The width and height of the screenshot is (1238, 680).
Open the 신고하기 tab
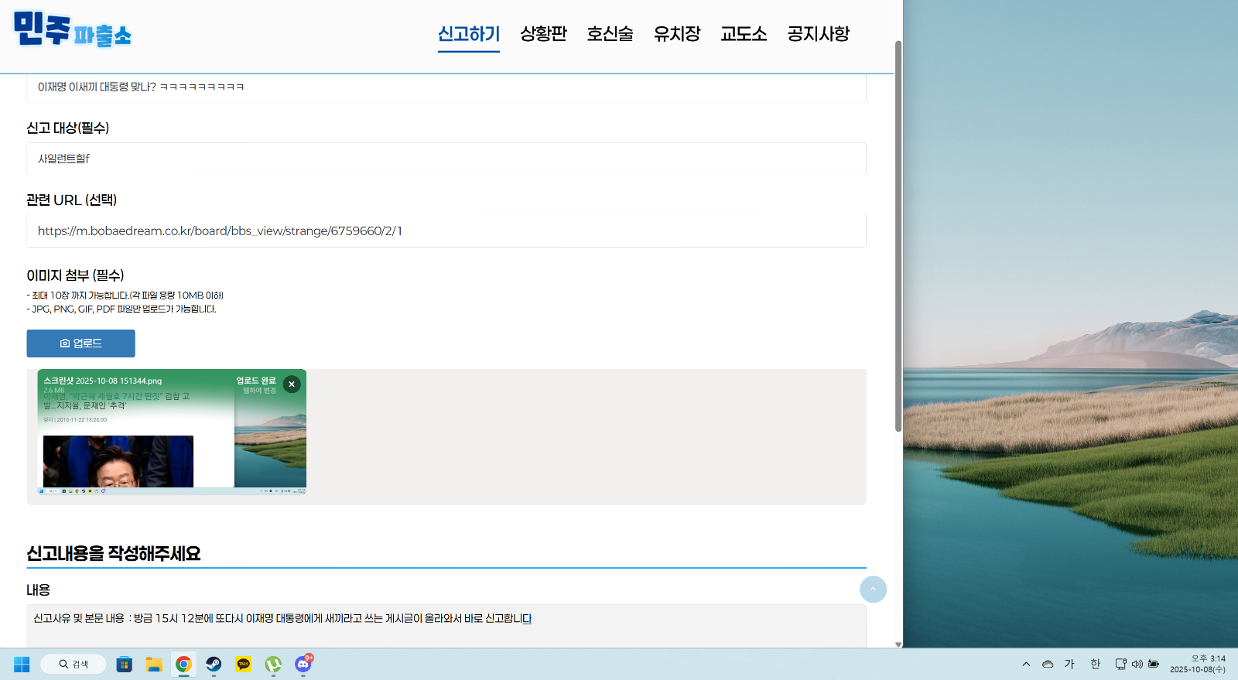pyautogui.click(x=469, y=34)
